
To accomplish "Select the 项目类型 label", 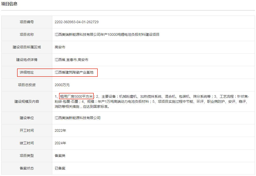I will (27, 156).
